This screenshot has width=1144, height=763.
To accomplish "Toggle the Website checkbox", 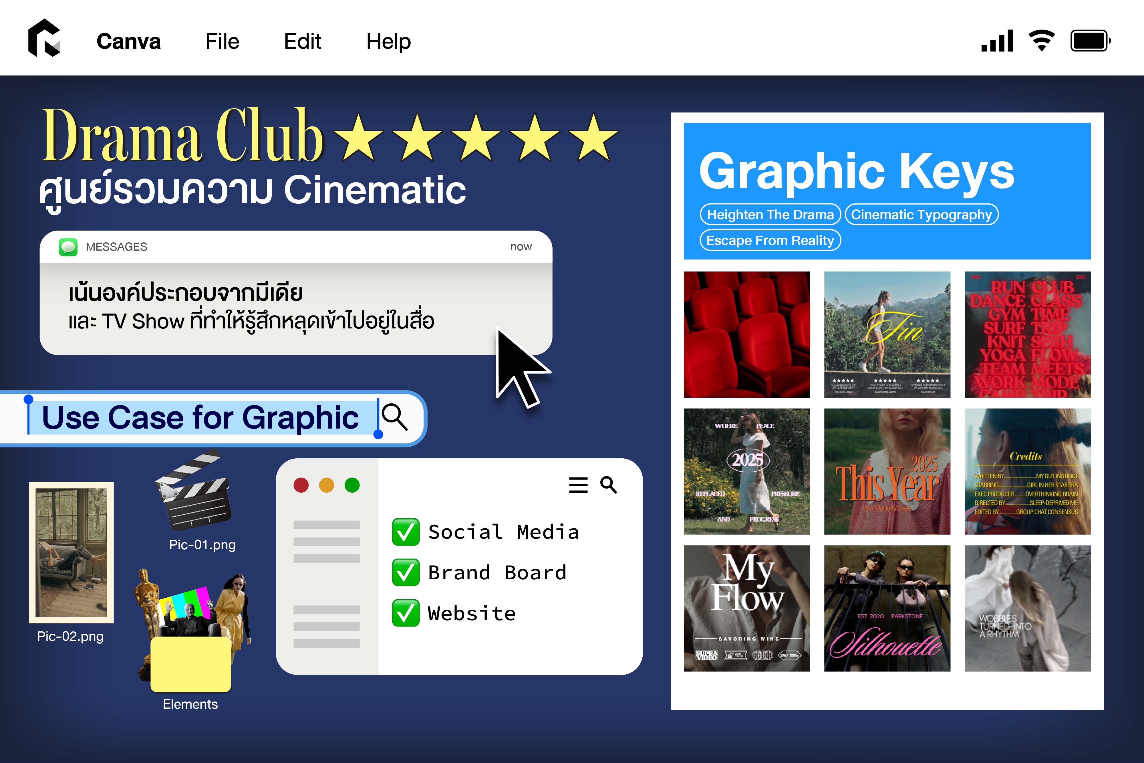I will (x=406, y=613).
